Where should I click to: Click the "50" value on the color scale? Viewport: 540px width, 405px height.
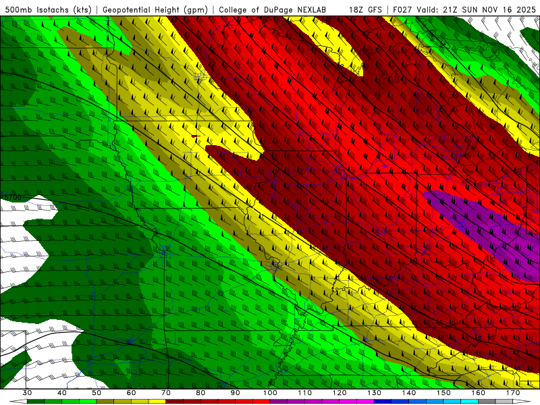97,393
